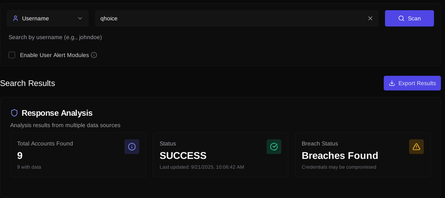Screen dimensions: 445x198
Task: Click the info icon on Total Accounts card
Action: tap(132, 147)
